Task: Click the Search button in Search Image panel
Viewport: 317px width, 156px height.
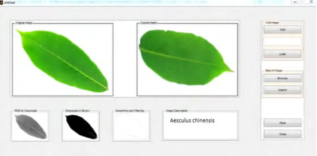Action: coord(282,90)
